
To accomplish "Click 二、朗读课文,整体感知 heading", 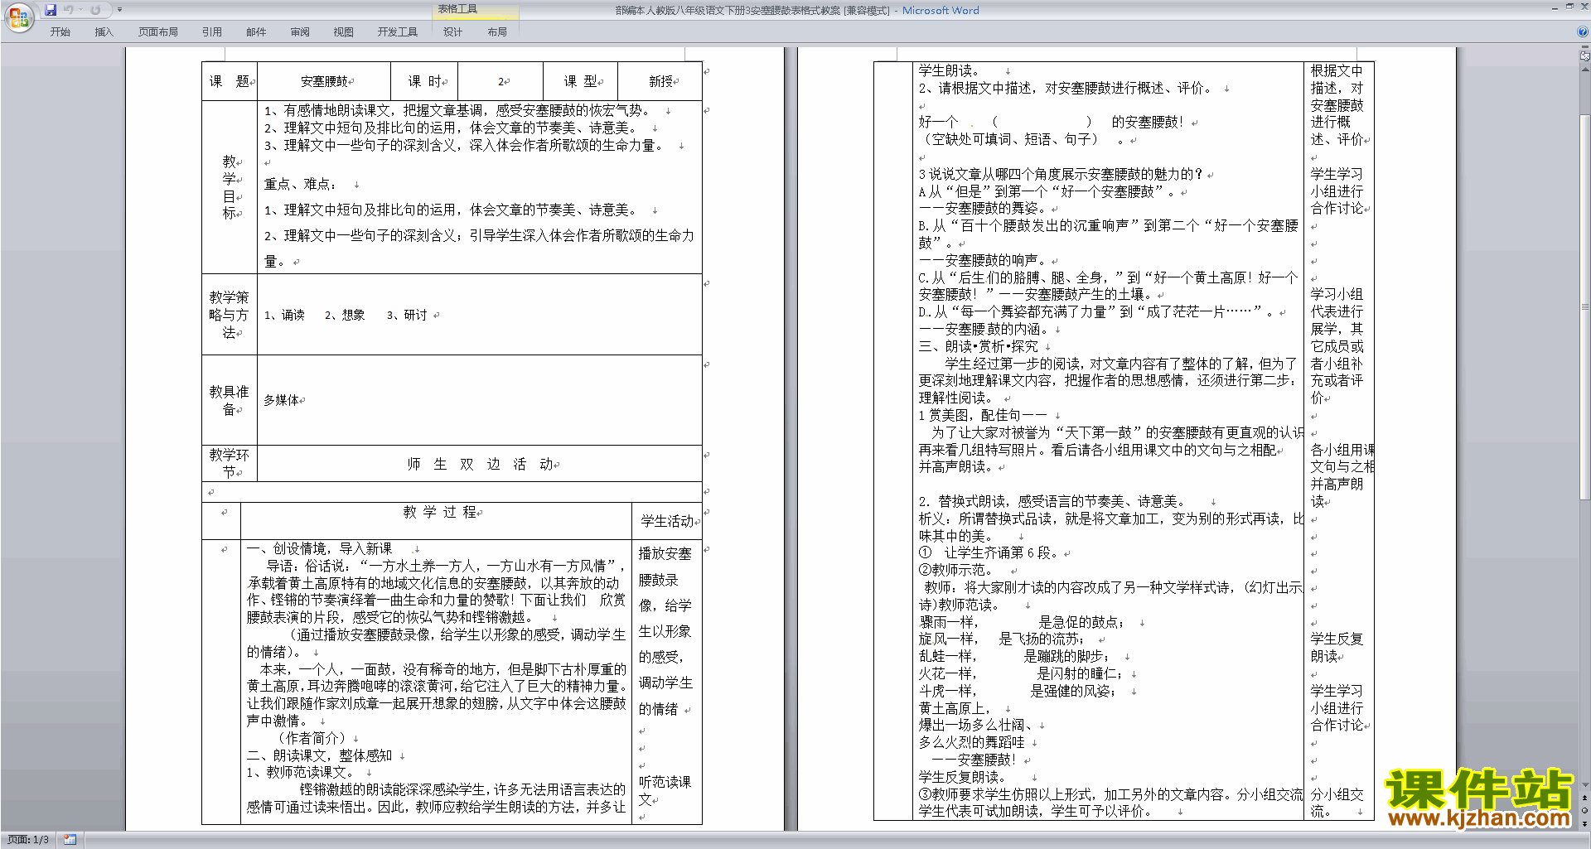I will (x=320, y=755).
